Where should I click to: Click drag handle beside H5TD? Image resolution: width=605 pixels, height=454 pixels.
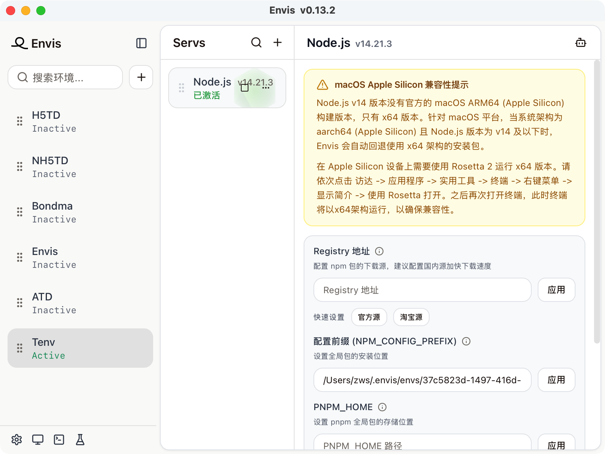(x=20, y=121)
